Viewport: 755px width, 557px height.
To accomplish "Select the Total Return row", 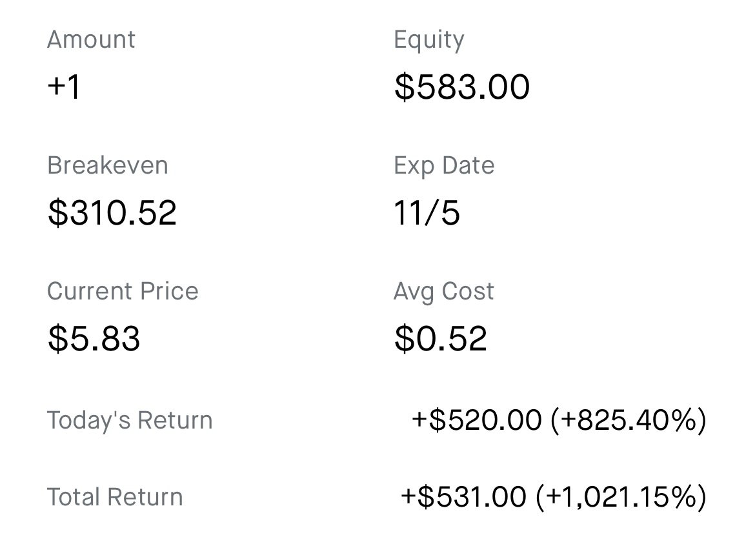I will pos(377,498).
